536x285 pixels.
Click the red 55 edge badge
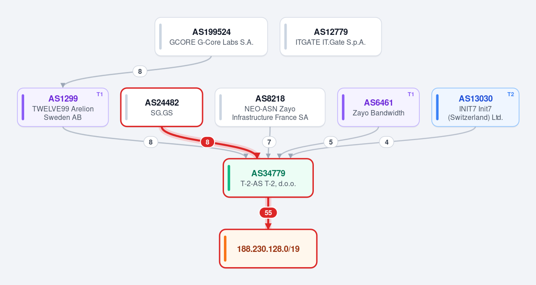[x=268, y=213]
